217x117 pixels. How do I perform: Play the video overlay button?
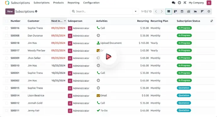click(x=108, y=56)
